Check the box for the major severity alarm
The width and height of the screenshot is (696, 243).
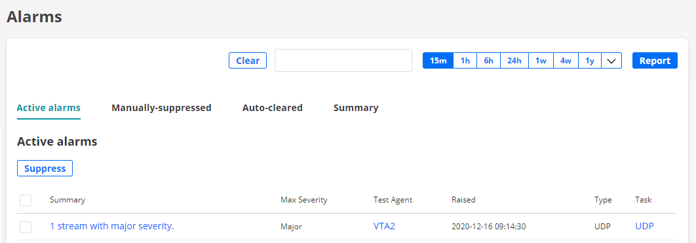tap(26, 227)
